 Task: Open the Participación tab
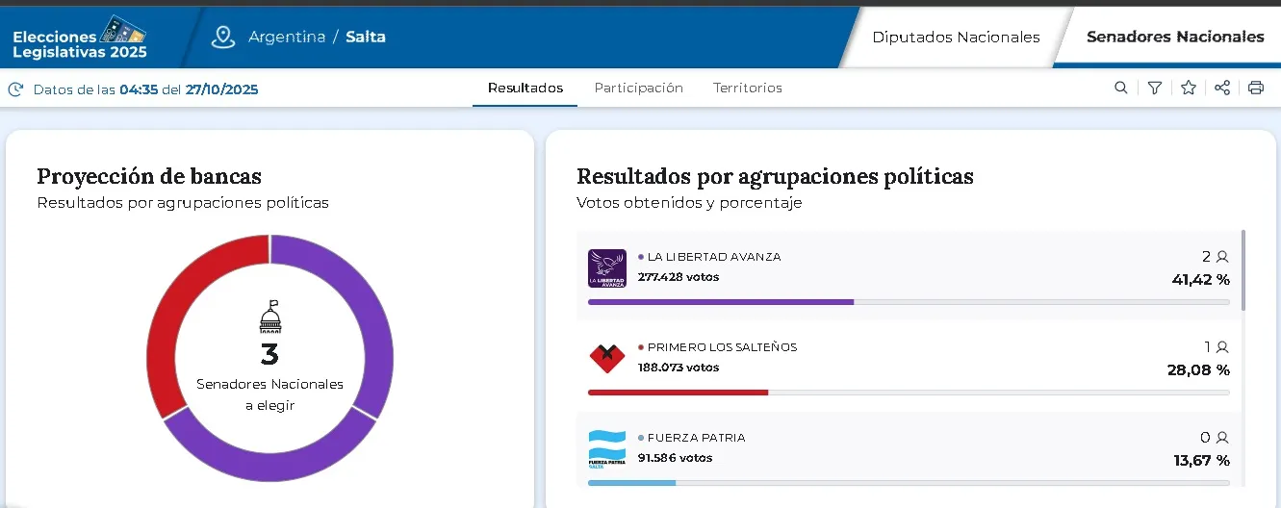click(638, 88)
